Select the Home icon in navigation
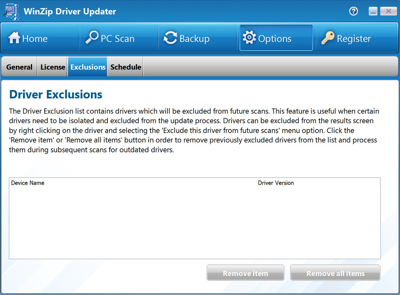 14,38
